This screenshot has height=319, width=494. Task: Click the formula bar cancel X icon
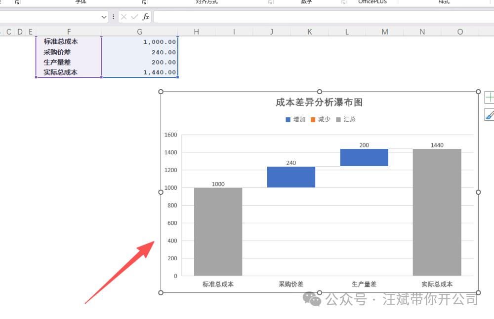pyautogui.click(x=124, y=17)
